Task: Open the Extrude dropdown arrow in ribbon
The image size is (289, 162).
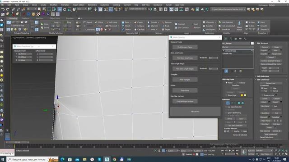Action: (x=158, y=22)
